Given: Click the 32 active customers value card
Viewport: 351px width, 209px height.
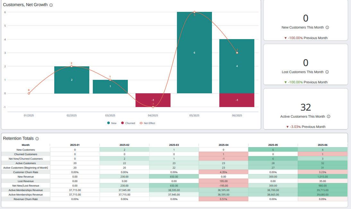Looking at the screenshot, I should (x=305, y=109).
